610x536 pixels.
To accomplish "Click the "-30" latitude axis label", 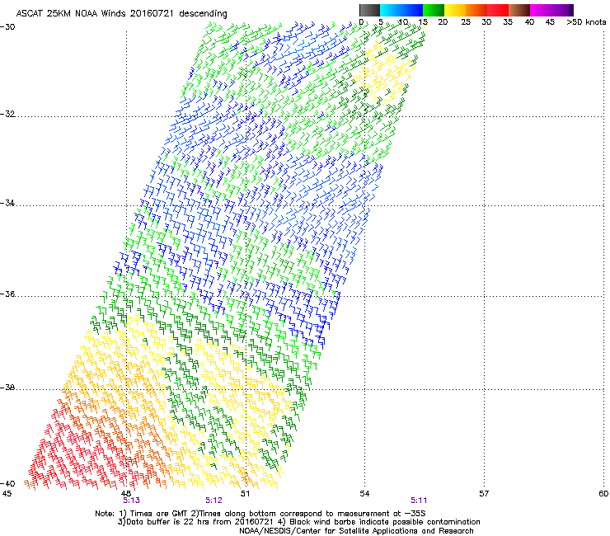I will click(7, 27).
